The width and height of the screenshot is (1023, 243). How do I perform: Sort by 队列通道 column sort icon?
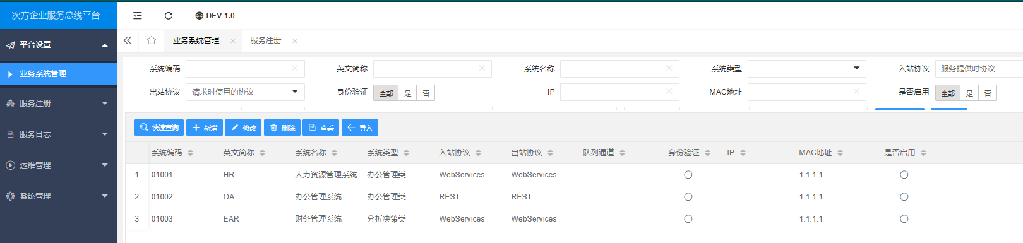[x=622, y=153]
